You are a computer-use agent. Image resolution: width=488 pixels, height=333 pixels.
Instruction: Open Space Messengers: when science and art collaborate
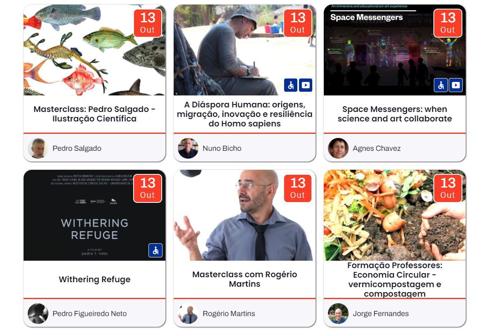pyautogui.click(x=395, y=114)
